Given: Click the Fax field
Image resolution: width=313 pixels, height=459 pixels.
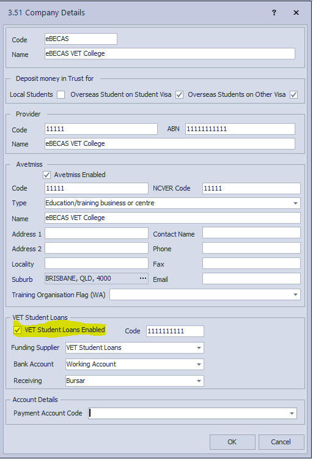Looking at the screenshot, I should point(251,264).
